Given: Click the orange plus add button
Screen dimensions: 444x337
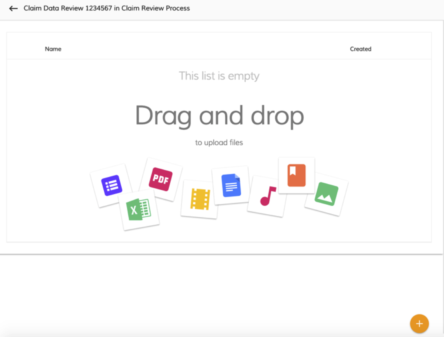Looking at the screenshot, I should coord(419,323).
